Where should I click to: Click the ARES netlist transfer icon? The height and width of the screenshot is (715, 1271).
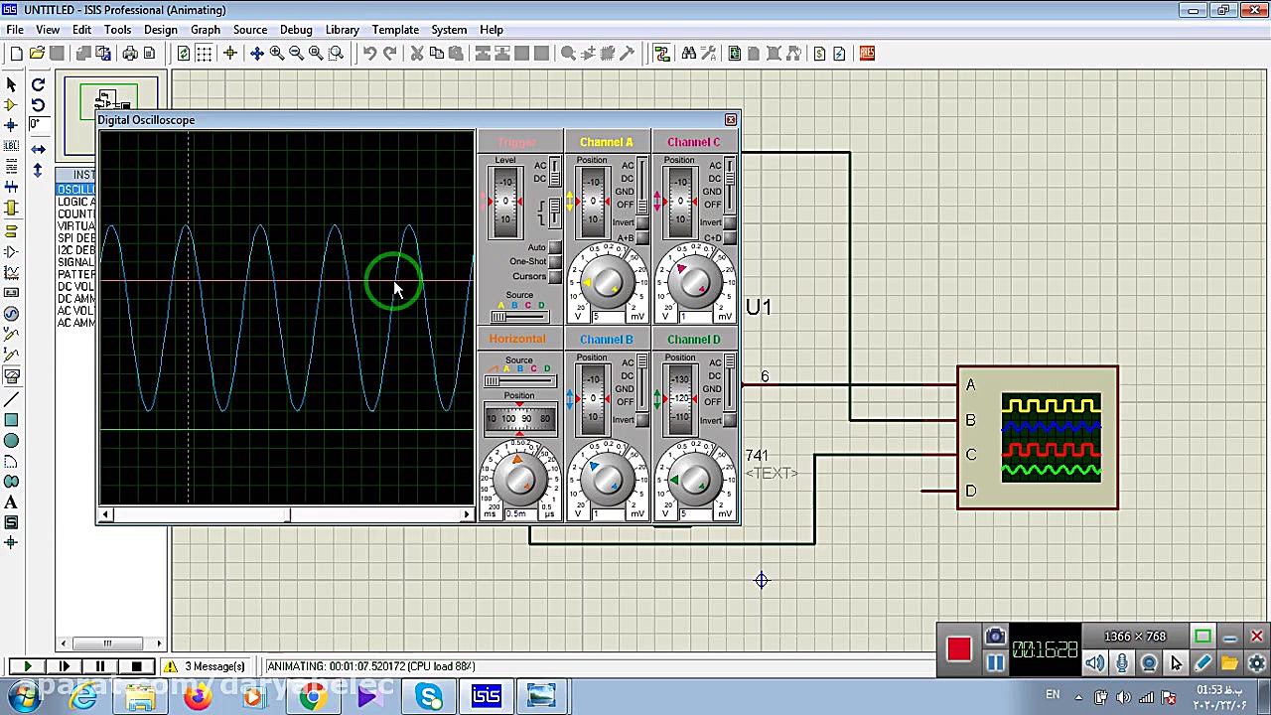[x=867, y=54]
